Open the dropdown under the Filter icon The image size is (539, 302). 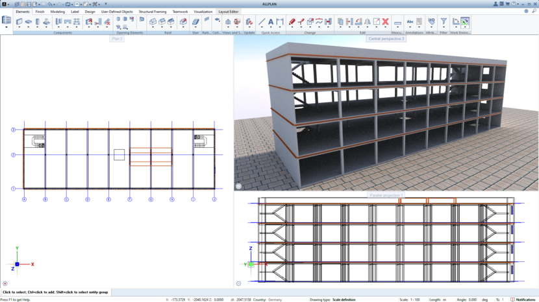click(x=444, y=28)
